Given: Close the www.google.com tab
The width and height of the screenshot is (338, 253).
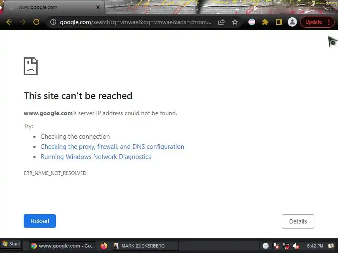Looking at the screenshot, I should 98,7.
